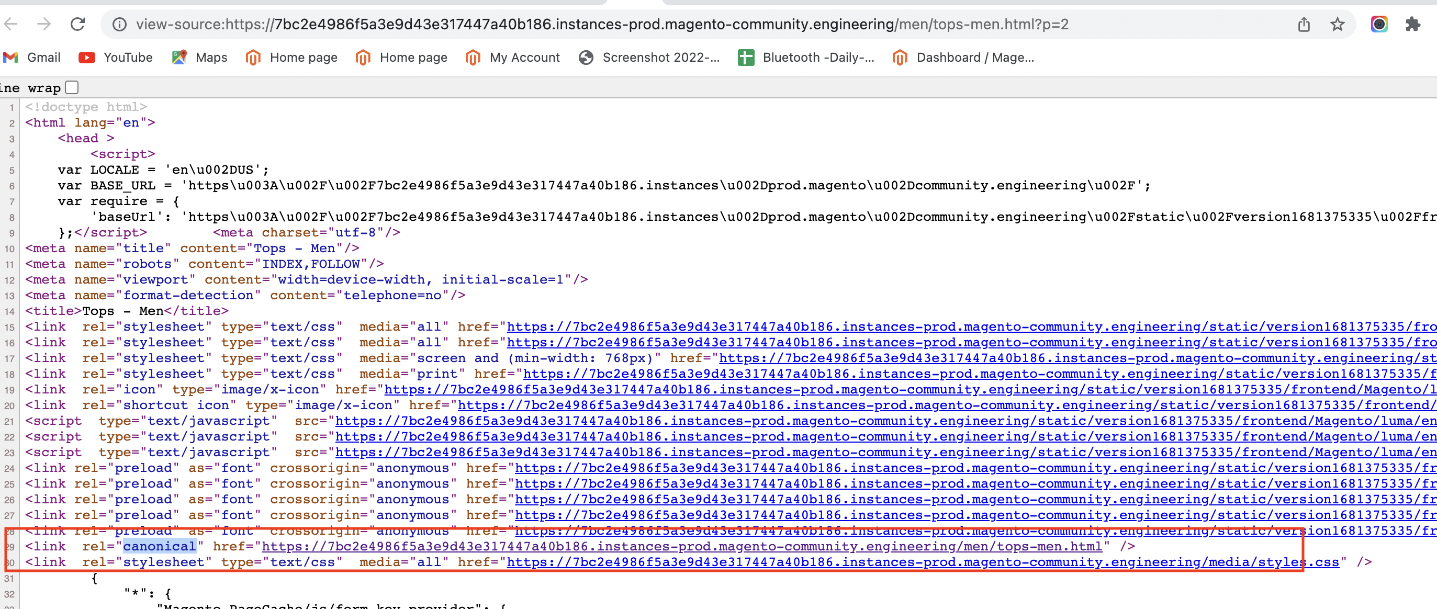1437x609 pixels.
Task: Click the site information icon in address bar
Action: tap(119, 24)
